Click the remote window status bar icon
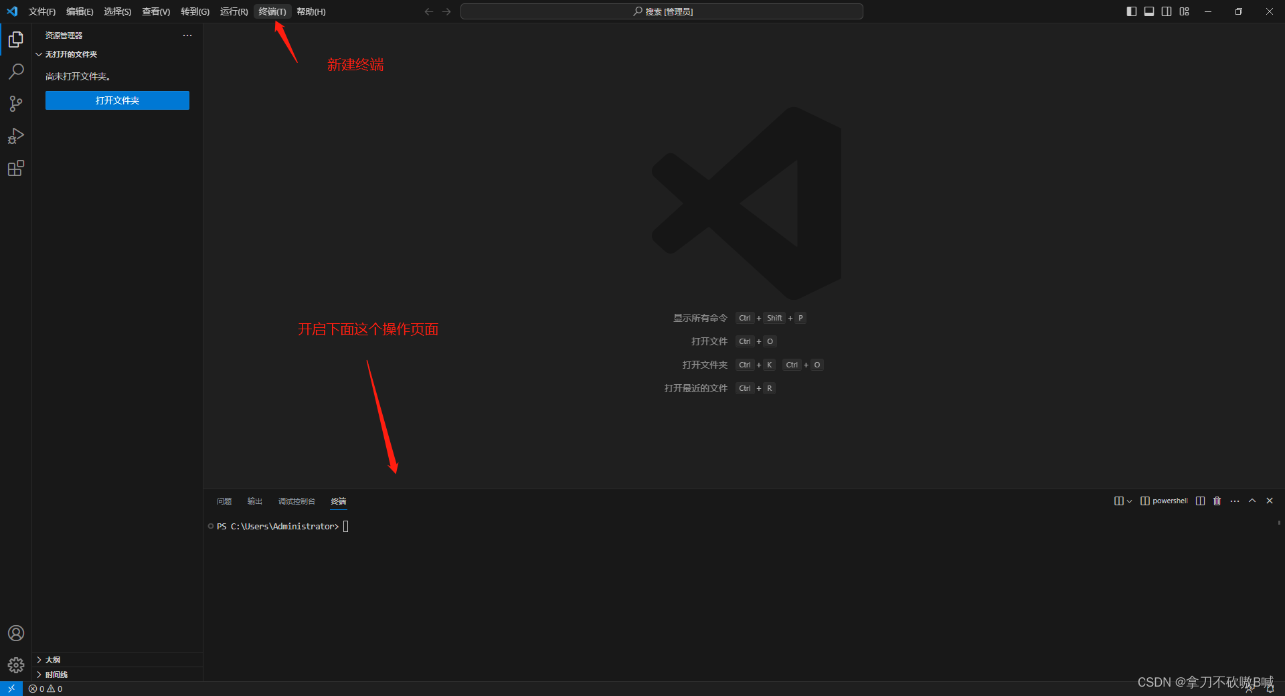Screen dimensions: 1285x696 (x=11, y=689)
